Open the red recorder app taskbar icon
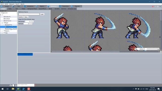This screenshot has height=91, width=162. 29,89
